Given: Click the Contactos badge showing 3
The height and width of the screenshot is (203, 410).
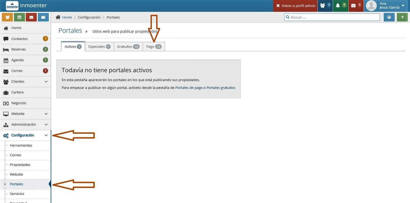Looking at the screenshot, I should (45, 39).
